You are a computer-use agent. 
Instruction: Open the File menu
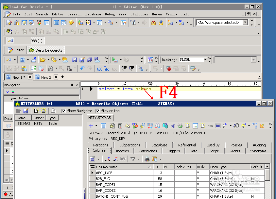click(16, 14)
